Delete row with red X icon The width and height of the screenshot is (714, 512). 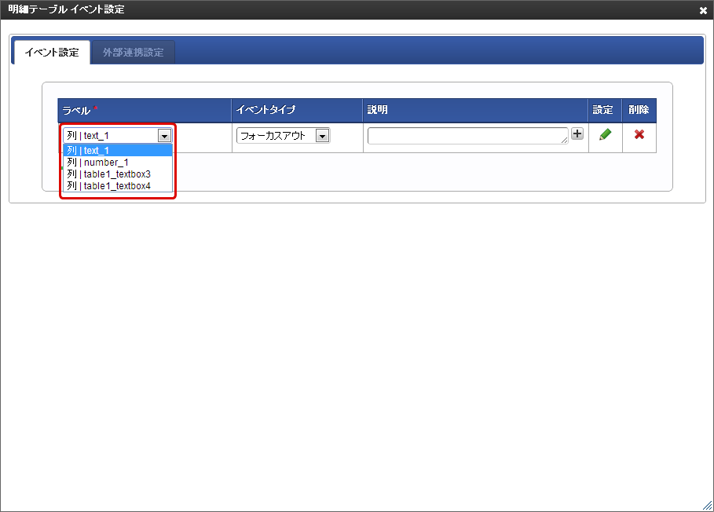[639, 134]
